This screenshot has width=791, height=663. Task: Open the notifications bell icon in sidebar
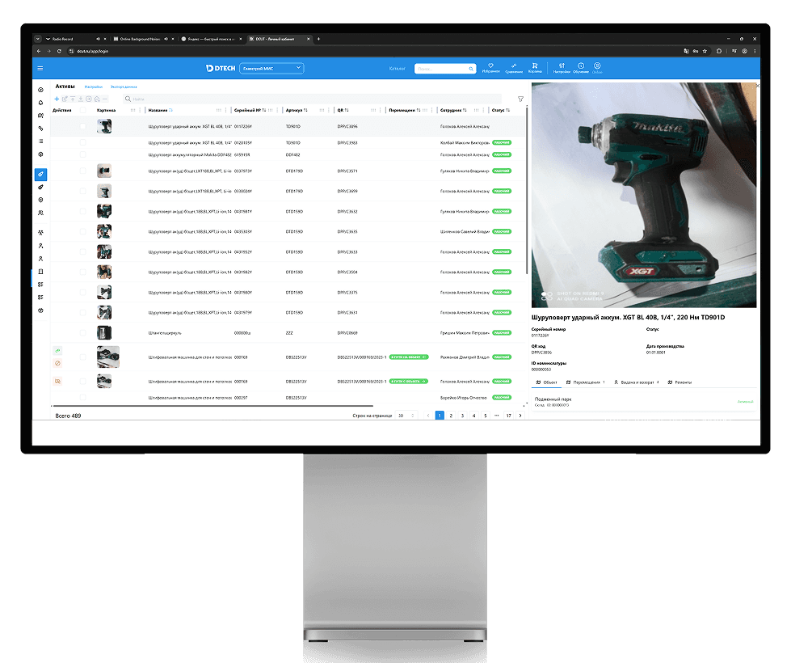(x=41, y=103)
